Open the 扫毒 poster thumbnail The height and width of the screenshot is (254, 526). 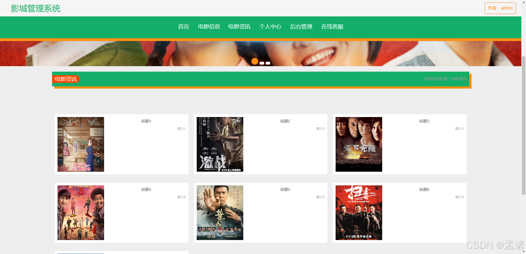[359, 213]
